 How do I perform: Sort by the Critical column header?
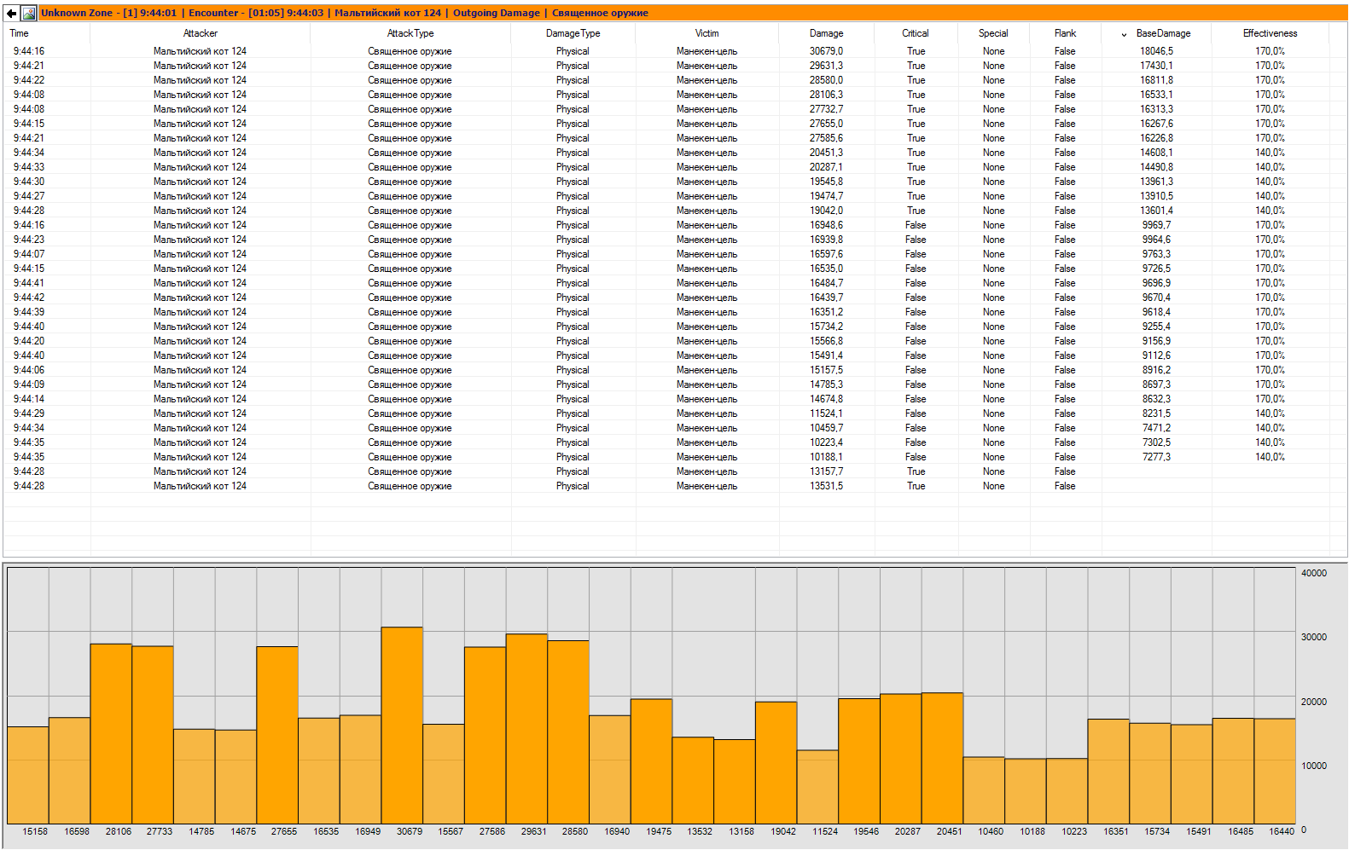click(x=916, y=33)
